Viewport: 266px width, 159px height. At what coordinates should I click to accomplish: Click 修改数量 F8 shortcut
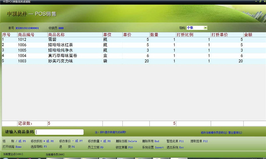99,141
